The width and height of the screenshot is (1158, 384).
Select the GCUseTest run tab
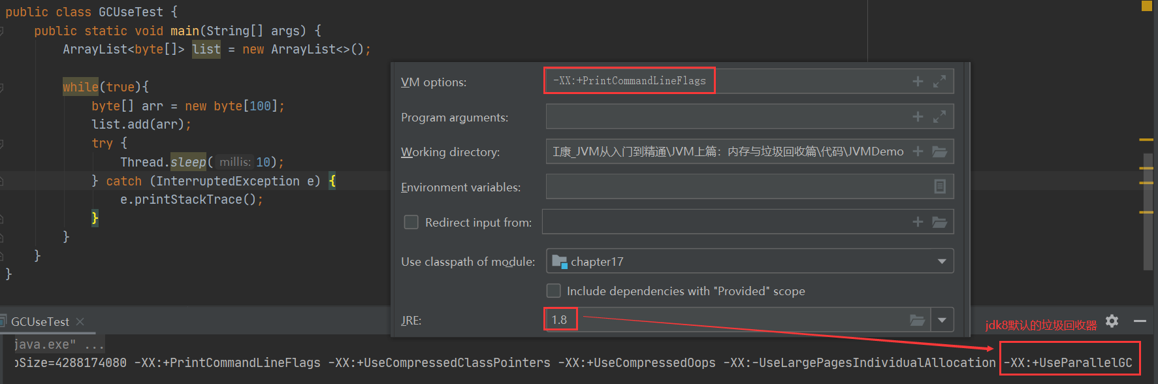click(x=40, y=321)
